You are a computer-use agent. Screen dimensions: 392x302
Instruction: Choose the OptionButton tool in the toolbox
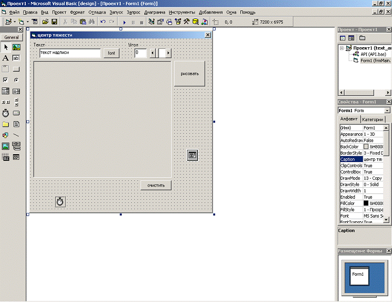(x=16, y=80)
